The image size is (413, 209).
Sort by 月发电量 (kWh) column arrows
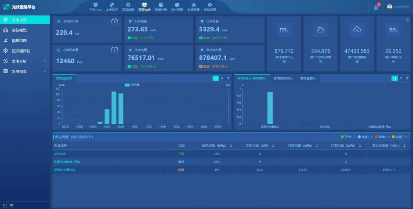(x=360, y=146)
